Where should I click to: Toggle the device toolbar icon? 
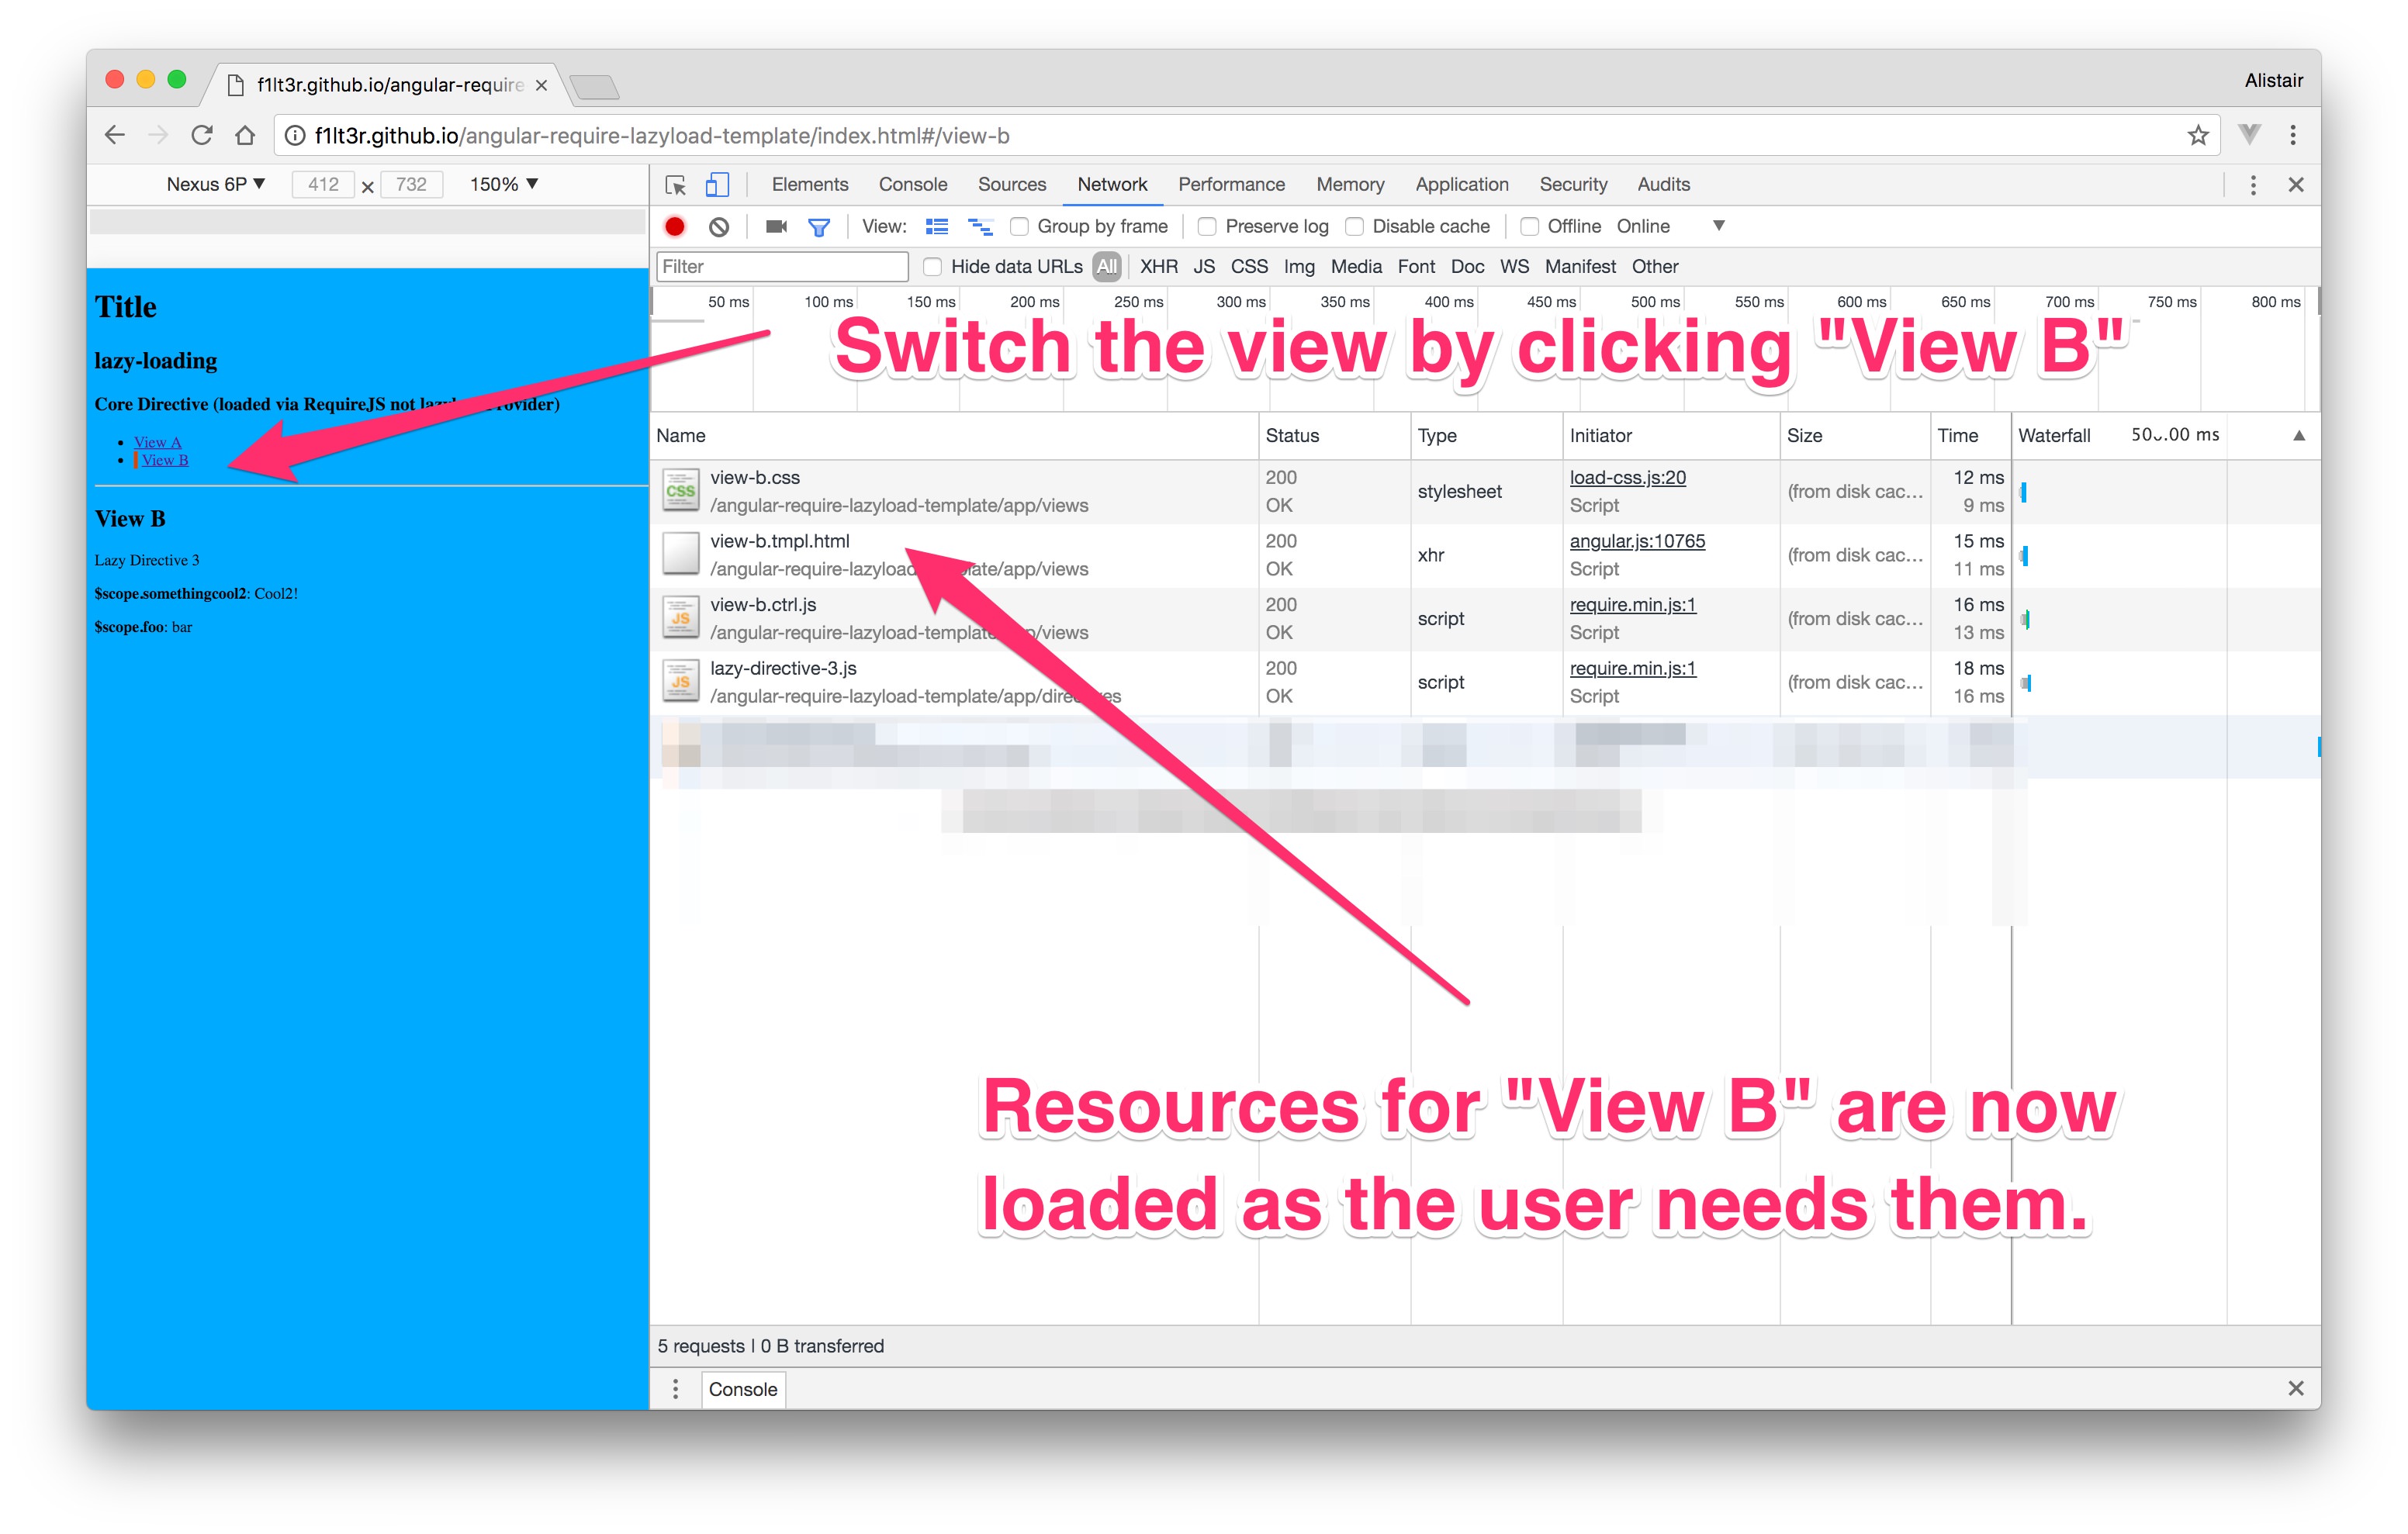click(717, 185)
